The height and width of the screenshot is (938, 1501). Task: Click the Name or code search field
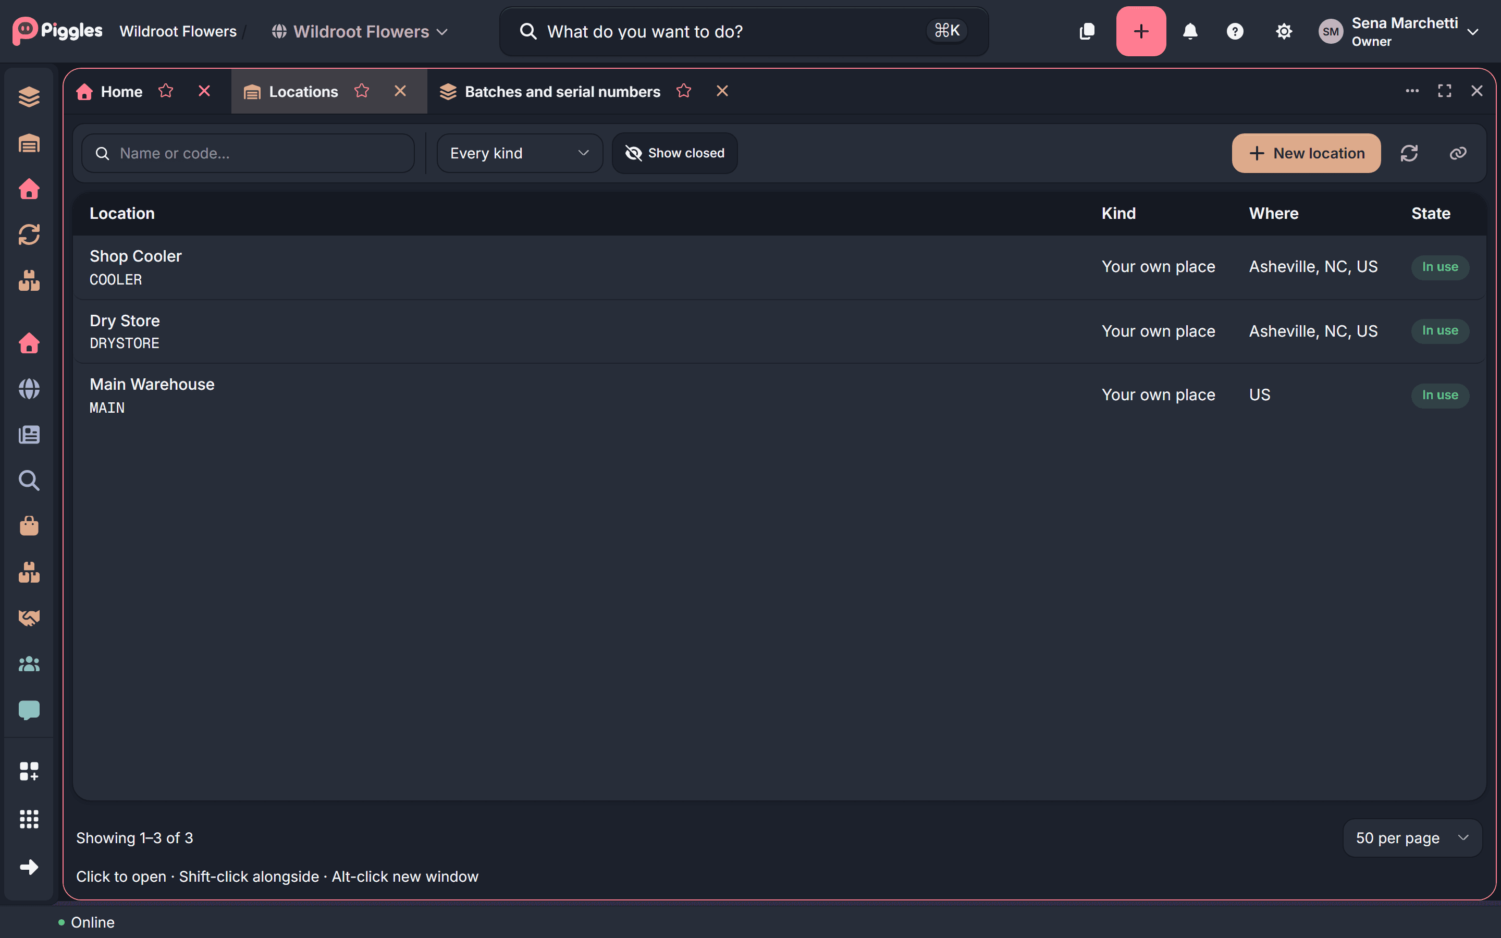coord(248,153)
